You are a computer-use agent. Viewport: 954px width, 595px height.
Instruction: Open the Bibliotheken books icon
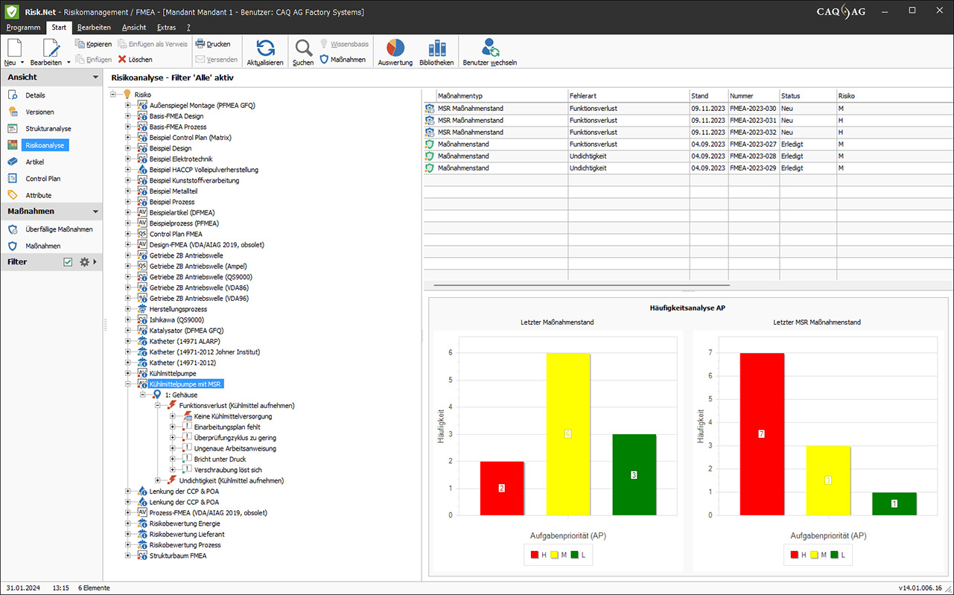click(x=436, y=48)
